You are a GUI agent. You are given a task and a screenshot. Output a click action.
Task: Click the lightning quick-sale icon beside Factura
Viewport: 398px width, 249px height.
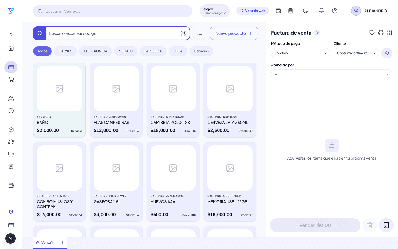pyautogui.click(x=317, y=33)
